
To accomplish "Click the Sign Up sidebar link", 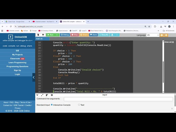I will tap(17, 70).
